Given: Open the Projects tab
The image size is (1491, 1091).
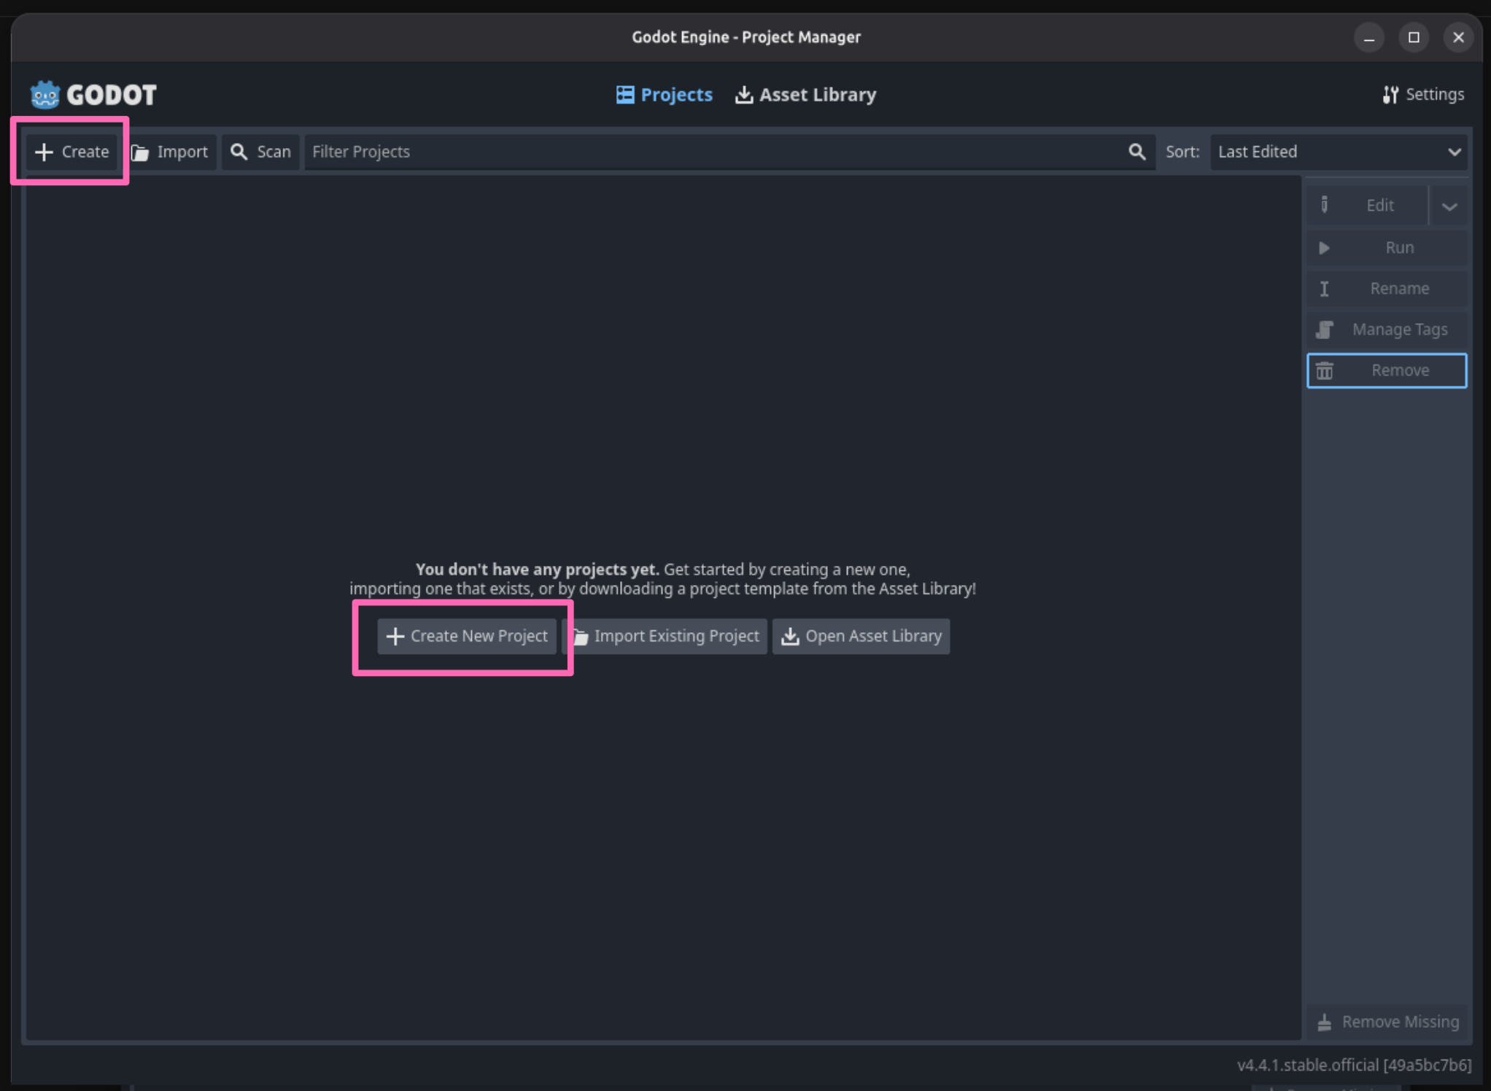Looking at the screenshot, I should coord(664,95).
